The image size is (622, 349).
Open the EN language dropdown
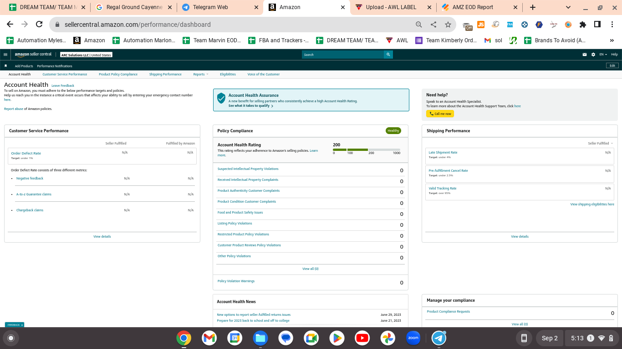click(x=603, y=55)
